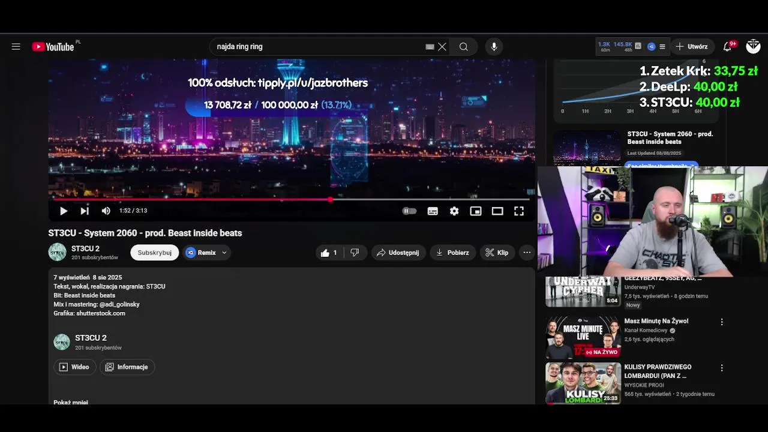
Task: Click the Remix button
Action: coord(200,253)
